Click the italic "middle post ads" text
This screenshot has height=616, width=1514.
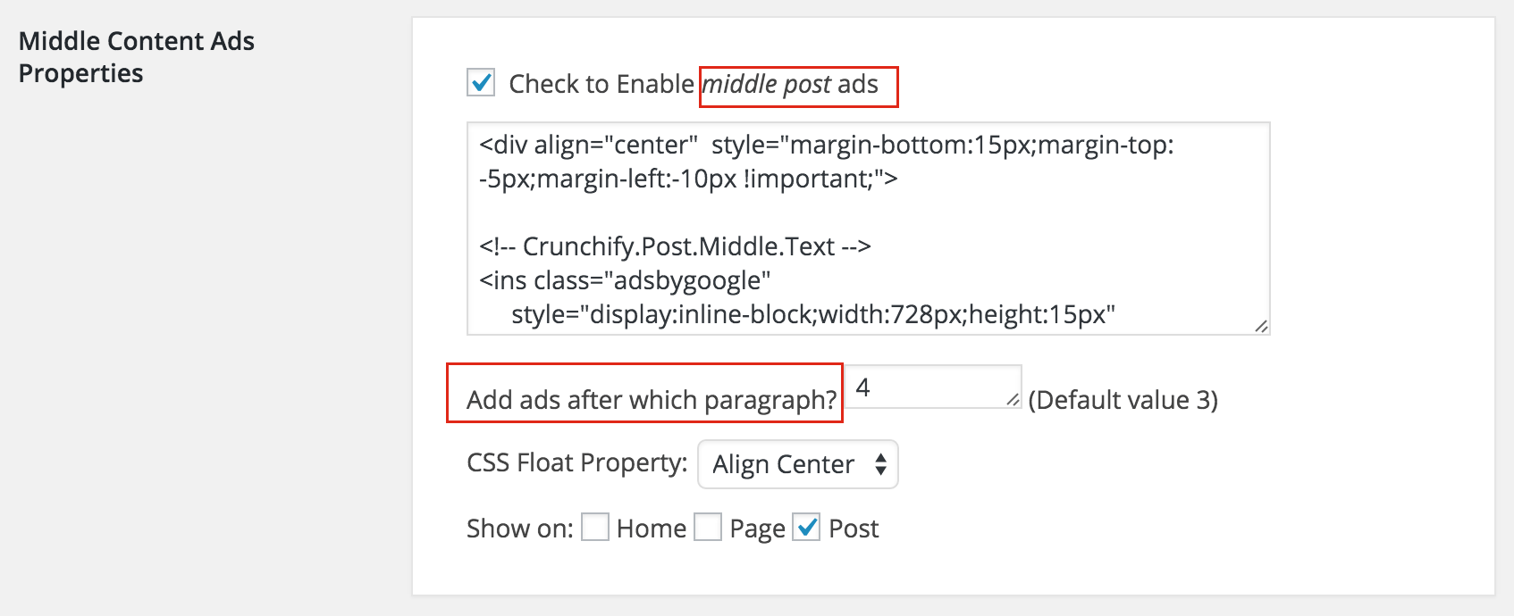(791, 84)
